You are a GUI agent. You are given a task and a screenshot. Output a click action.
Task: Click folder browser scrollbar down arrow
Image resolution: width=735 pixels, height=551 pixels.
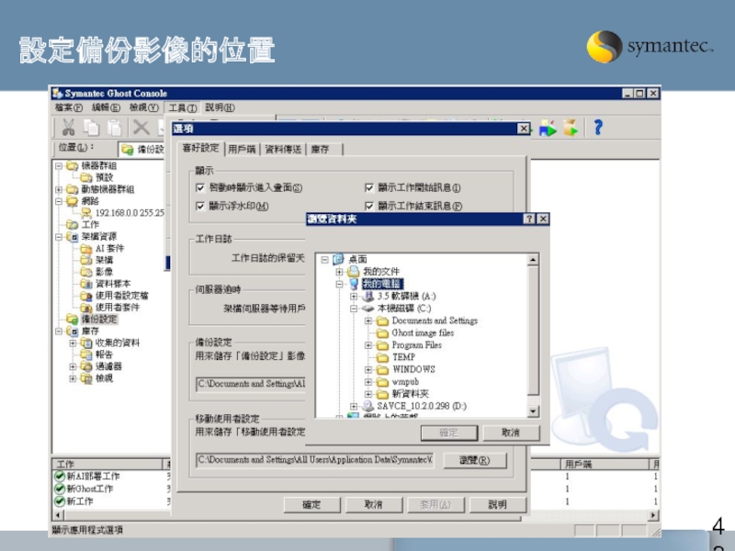point(533,411)
